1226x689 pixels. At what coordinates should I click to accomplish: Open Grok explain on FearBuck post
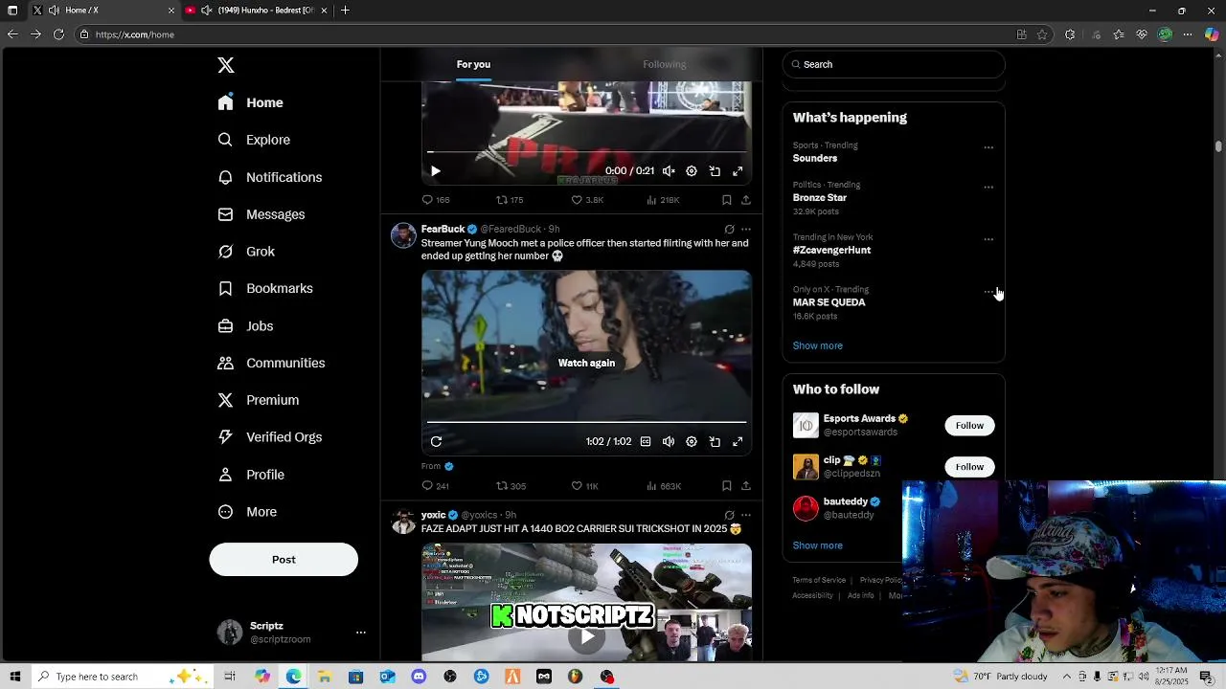pyautogui.click(x=729, y=230)
